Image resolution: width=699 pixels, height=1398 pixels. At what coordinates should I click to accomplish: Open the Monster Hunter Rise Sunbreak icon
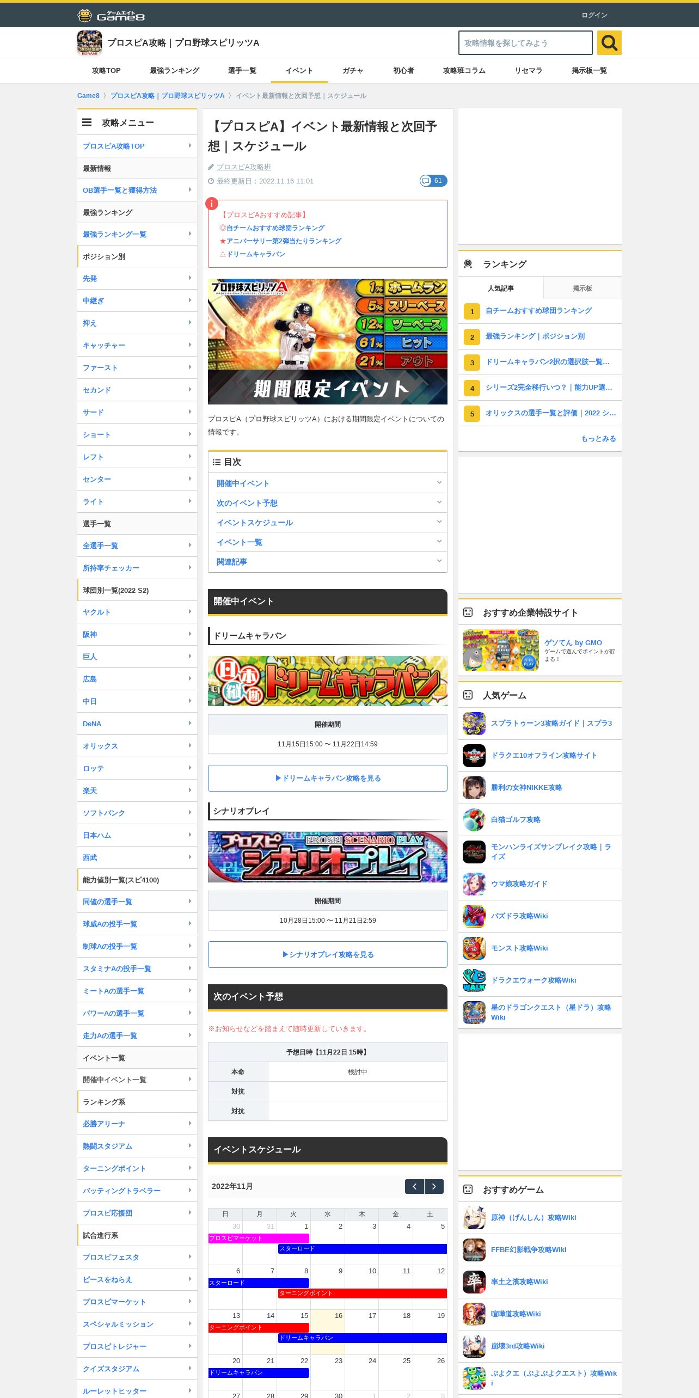(x=474, y=852)
